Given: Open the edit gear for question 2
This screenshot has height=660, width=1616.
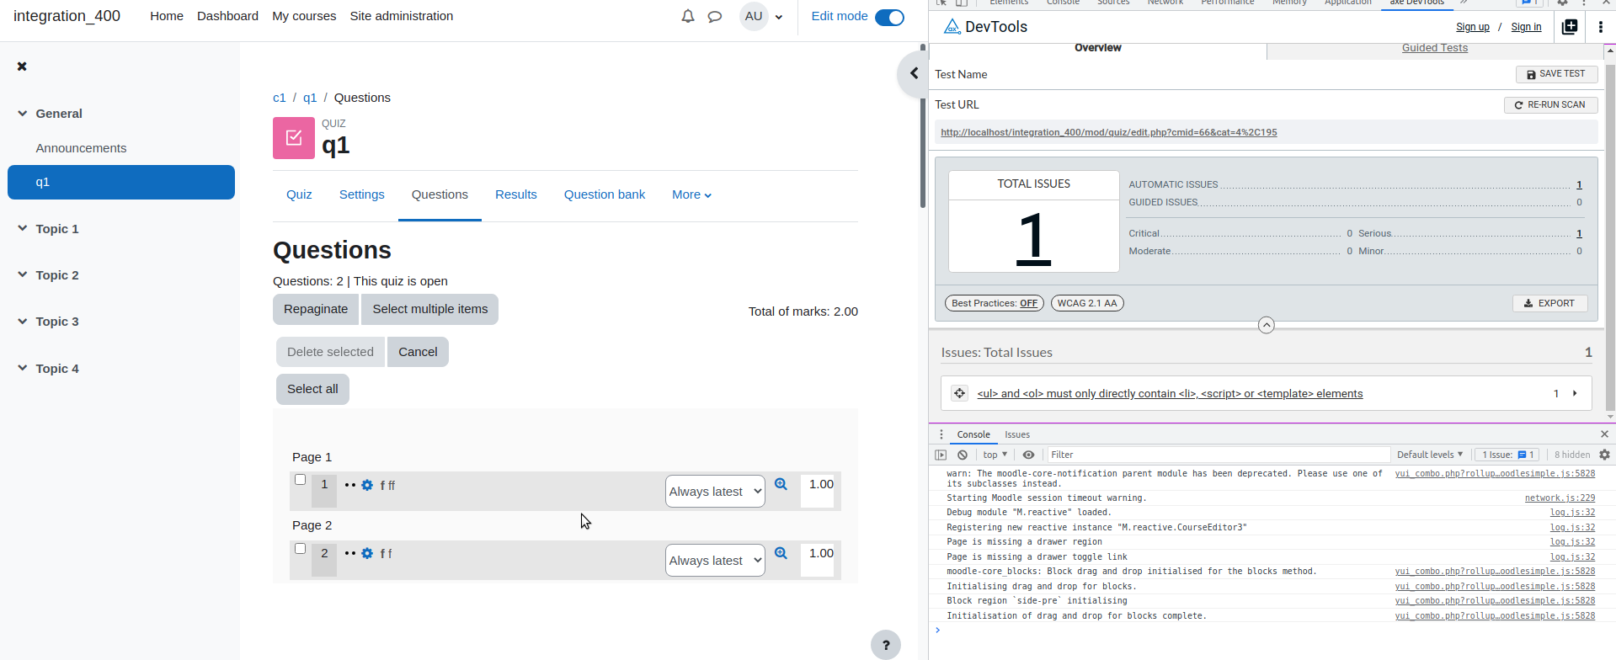Looking at the screenshot, I should 367,554.
